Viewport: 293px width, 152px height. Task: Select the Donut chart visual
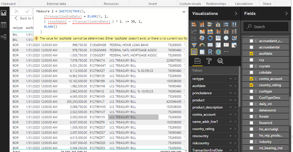210,38
